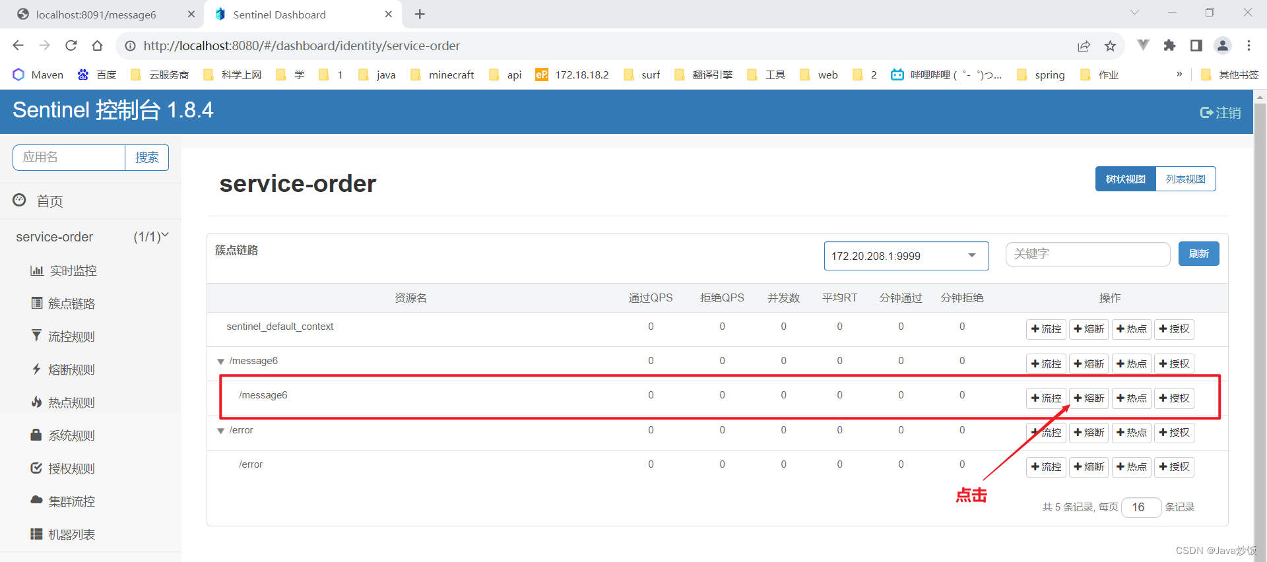Click the sentinel_default_context resource name
Viewport: 1267px width, 562px height.
pyautogui.click(x=280, y=327)
